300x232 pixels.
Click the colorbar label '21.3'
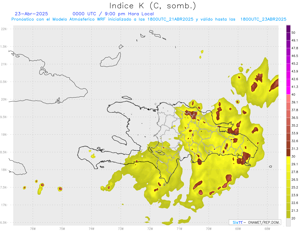(x=294, y=211)
